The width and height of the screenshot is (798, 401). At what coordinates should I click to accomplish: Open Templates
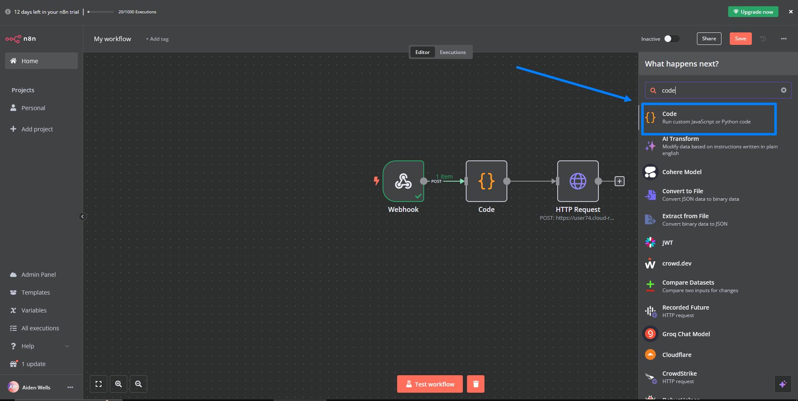[41, 292]
